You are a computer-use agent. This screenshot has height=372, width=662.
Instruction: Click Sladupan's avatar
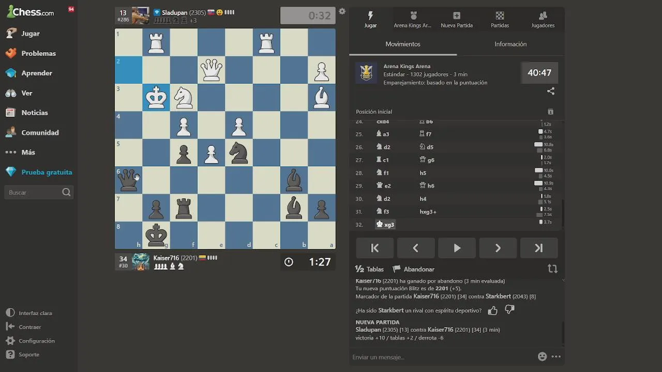click(141, 16)
